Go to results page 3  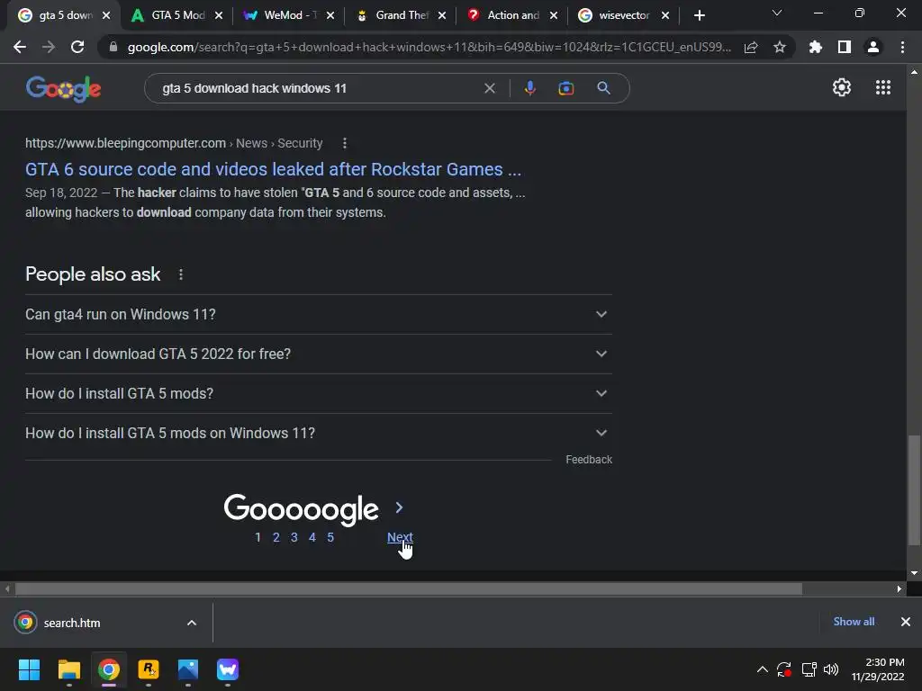tap(294, 537)
